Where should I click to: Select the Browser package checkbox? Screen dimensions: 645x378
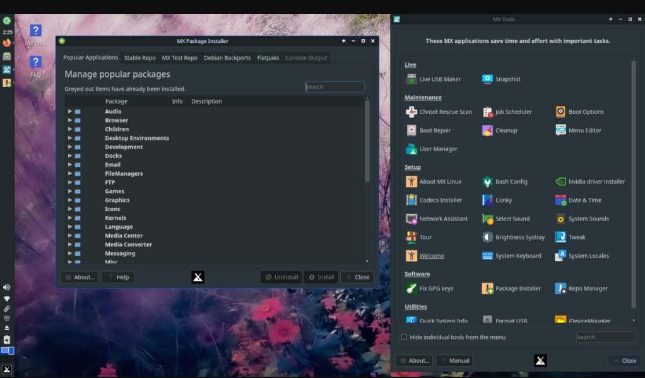pos(77,120)
